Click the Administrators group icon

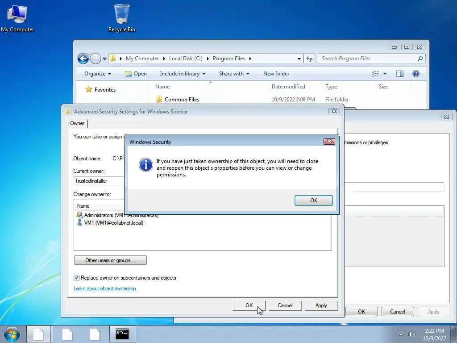79,215
